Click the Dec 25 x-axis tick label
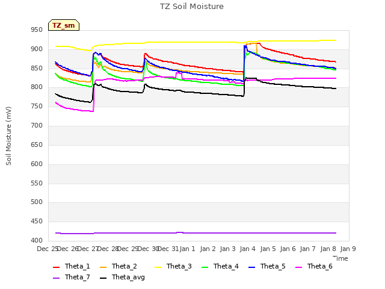 (x=47, y=249)
